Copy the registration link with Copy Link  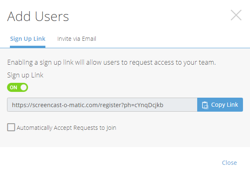pyautogui.click(x=220, y=105)
